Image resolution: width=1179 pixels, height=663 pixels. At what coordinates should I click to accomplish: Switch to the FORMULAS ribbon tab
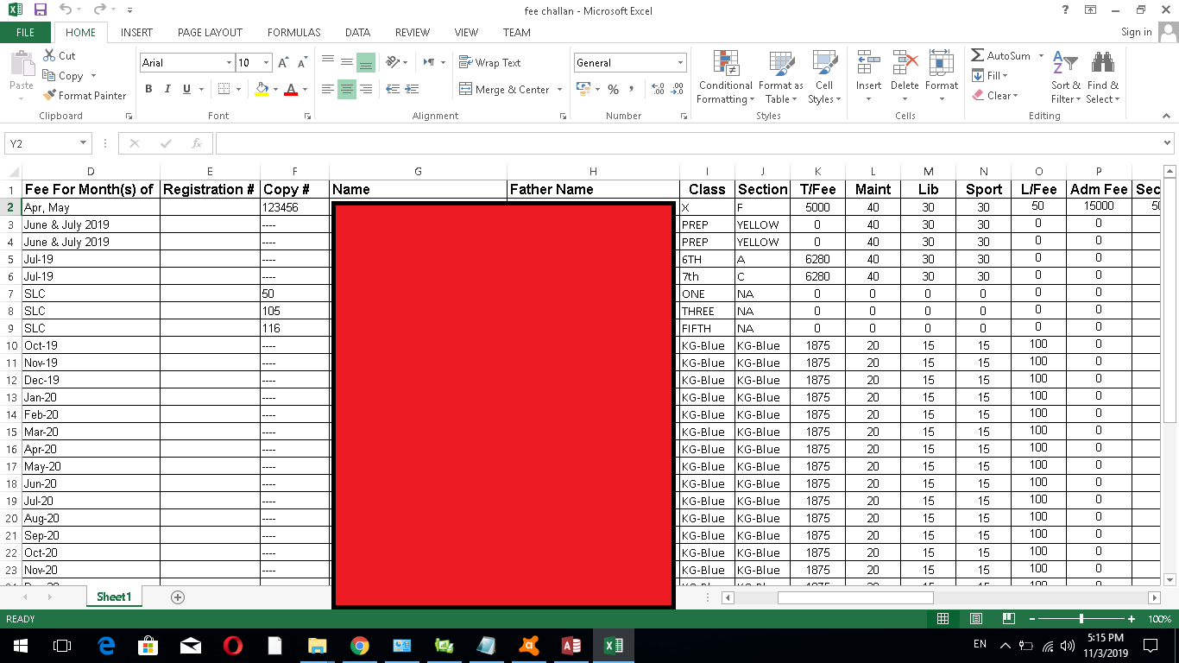[x=293, y=32]
